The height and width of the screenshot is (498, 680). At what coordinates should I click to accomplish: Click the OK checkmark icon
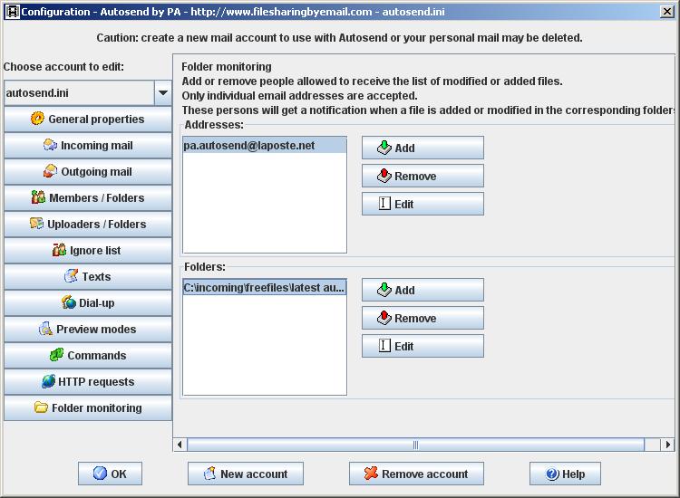[x=100, y=474]
